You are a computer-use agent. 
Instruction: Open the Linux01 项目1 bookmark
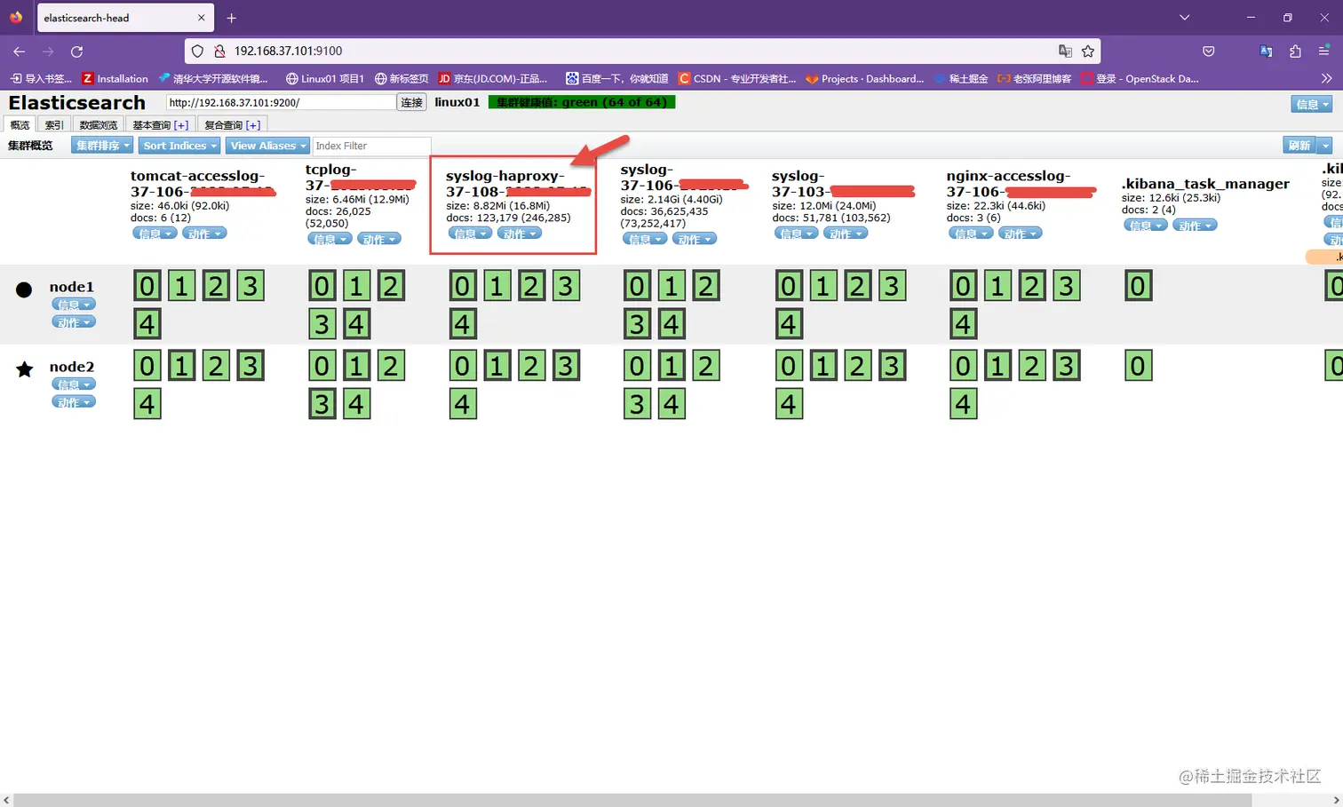325,78
